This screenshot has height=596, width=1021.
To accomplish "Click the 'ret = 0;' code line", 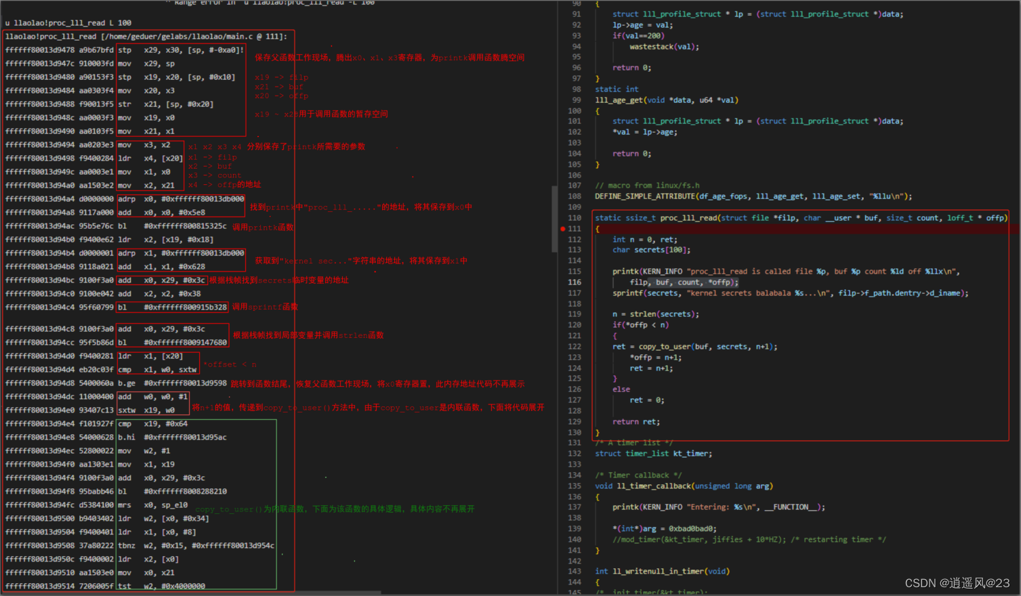I will click(x=646, y=400).
